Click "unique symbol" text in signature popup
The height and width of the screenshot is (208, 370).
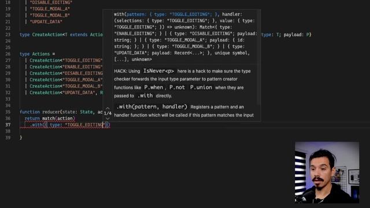click(x=231, y=53)
